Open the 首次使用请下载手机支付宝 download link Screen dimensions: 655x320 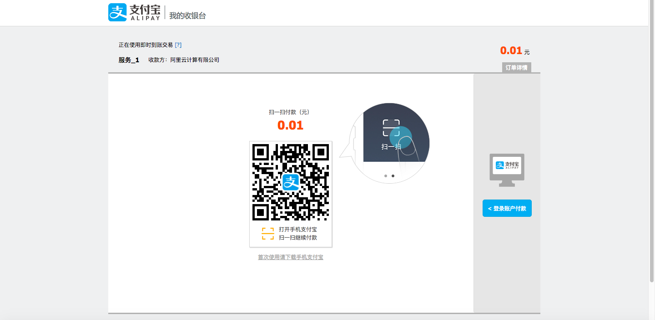tap(291, 257)
